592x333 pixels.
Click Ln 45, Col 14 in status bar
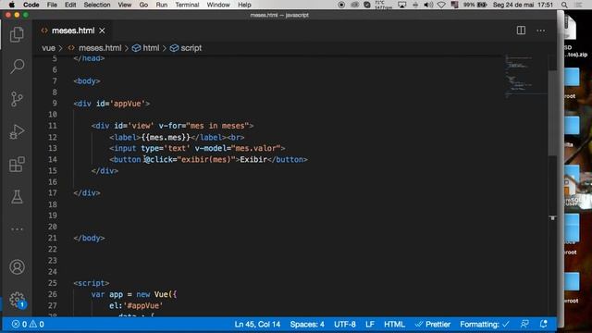(257, 325)
